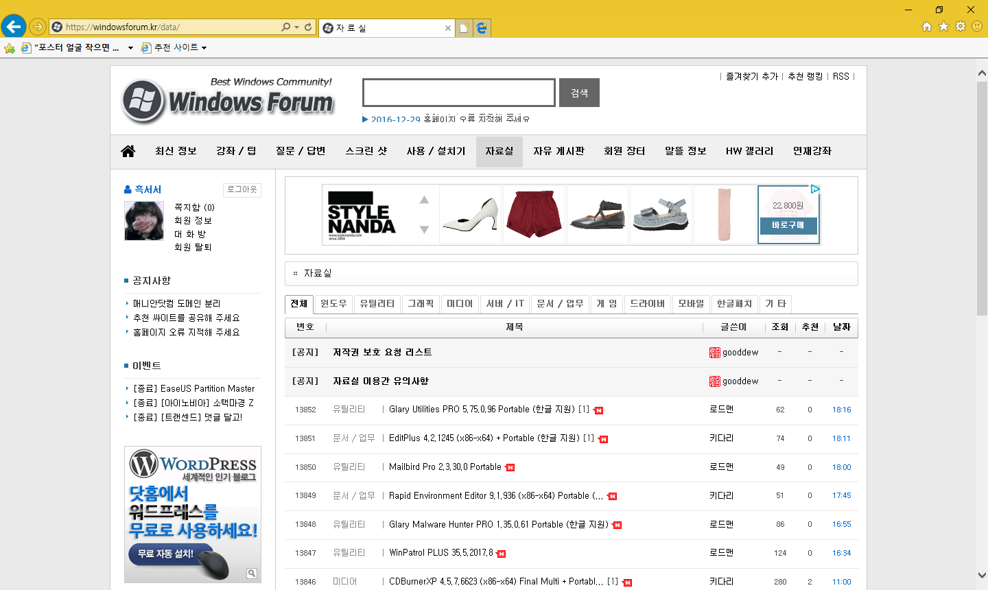Select the 드라이버 category tab

pyautogui.click(x=648, y=304)
